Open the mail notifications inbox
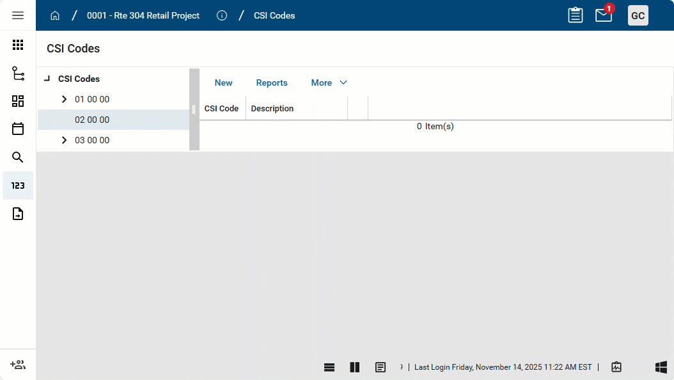674x380 pixels. [604, 15]
